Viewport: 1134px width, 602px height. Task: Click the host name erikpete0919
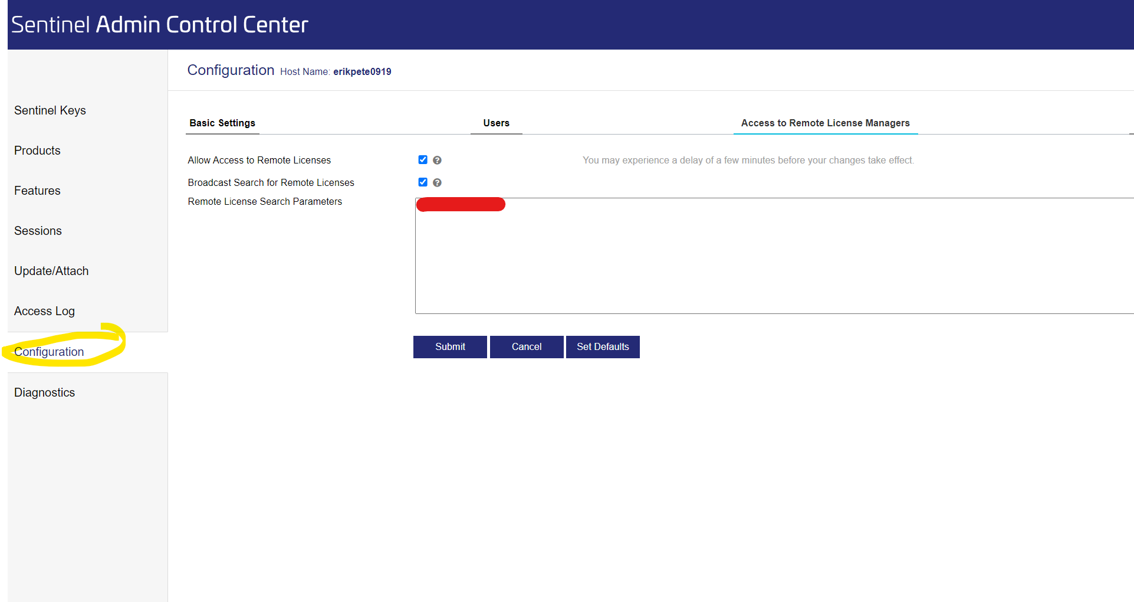362,71
